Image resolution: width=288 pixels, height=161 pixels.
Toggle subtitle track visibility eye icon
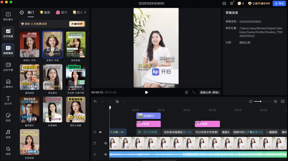(100, 132)
